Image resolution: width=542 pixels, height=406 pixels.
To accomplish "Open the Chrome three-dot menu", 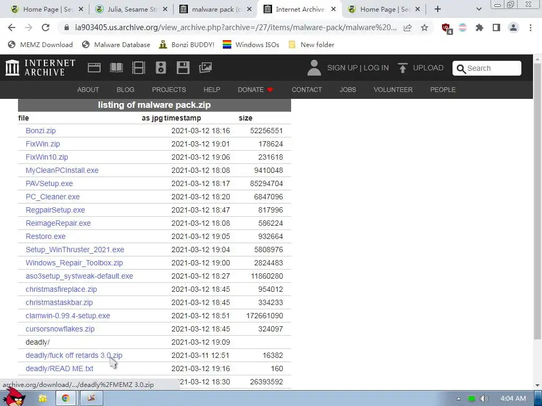I will pos(530,27).
